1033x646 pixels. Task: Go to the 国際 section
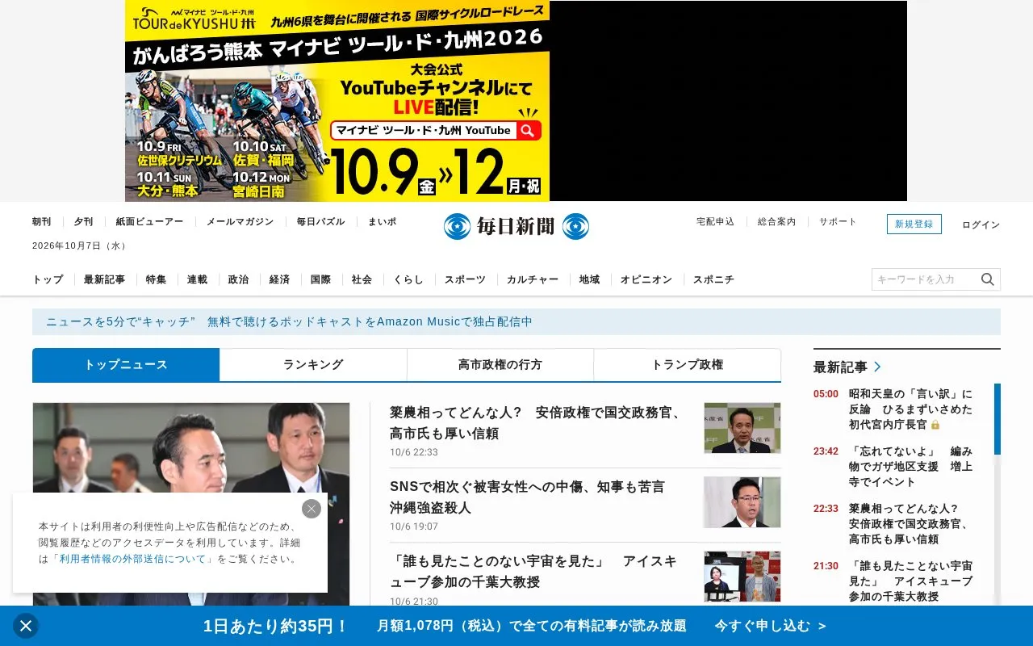320,279
